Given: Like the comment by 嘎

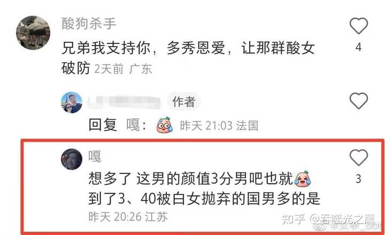Looking at the screenshot, I should [x=358, y=157].
